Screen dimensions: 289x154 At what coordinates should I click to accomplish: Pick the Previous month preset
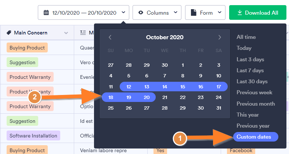[256, 104]
